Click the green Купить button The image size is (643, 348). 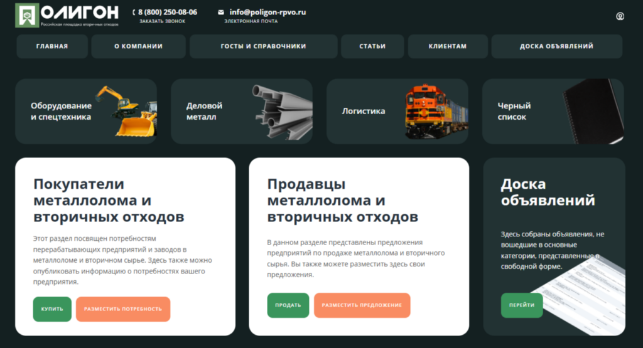point(52,309)
